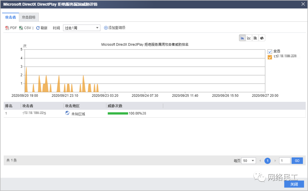Close the threat details dialog with X
Image resolution: width=308 pixels, height=191 pixels.
(303, 4)
